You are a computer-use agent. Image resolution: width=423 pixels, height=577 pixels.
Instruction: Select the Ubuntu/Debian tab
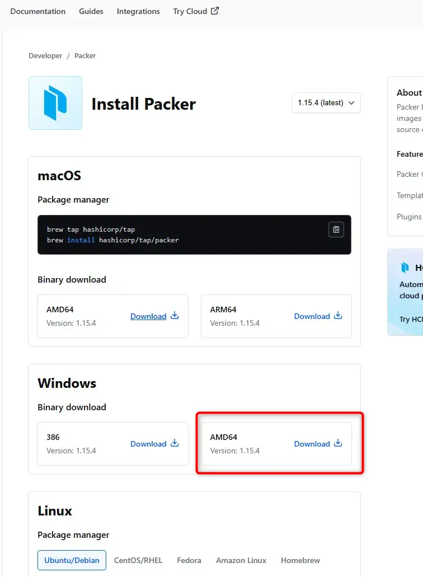click(x=72, y=560)
